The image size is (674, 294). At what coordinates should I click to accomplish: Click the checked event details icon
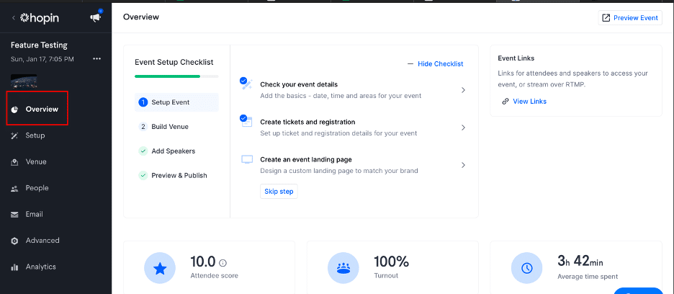[246, 84]
